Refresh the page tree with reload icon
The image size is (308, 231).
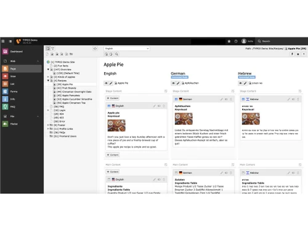(95, 49)
